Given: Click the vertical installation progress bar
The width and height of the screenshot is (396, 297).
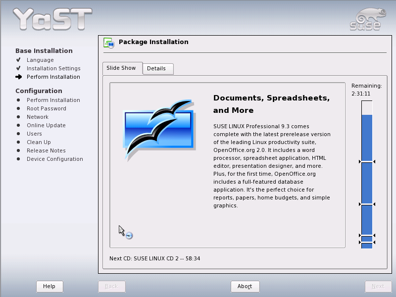Looking at the screenshot, I should pyautogui.click(x=367, y=175).
